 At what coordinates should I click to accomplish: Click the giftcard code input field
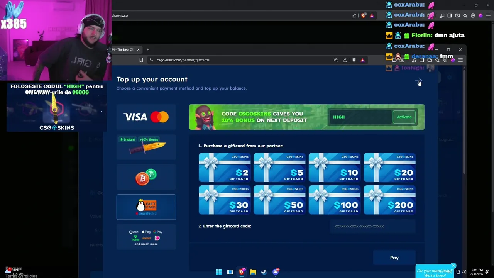click(x=372, y=226)
